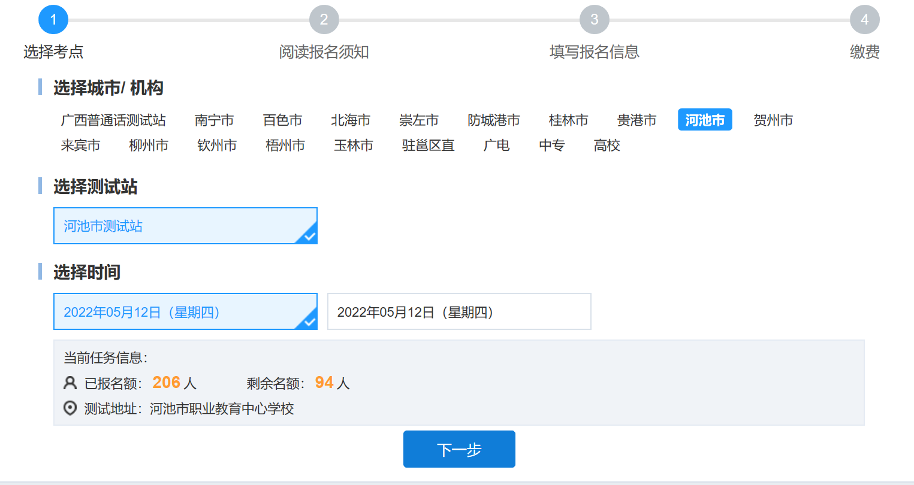Select the 高校 institution category
The image size is (914, 485).
coord(607,145)
